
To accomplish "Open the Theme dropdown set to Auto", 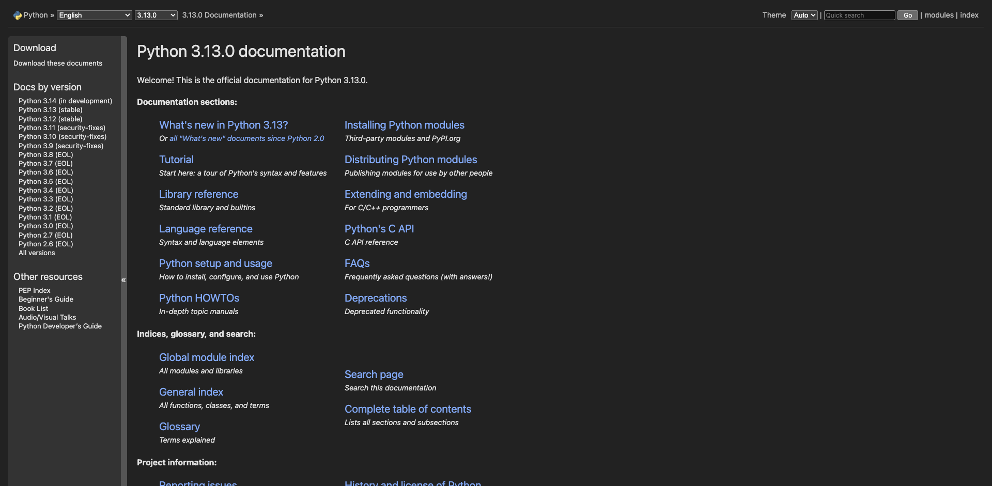I will (804, 15).
